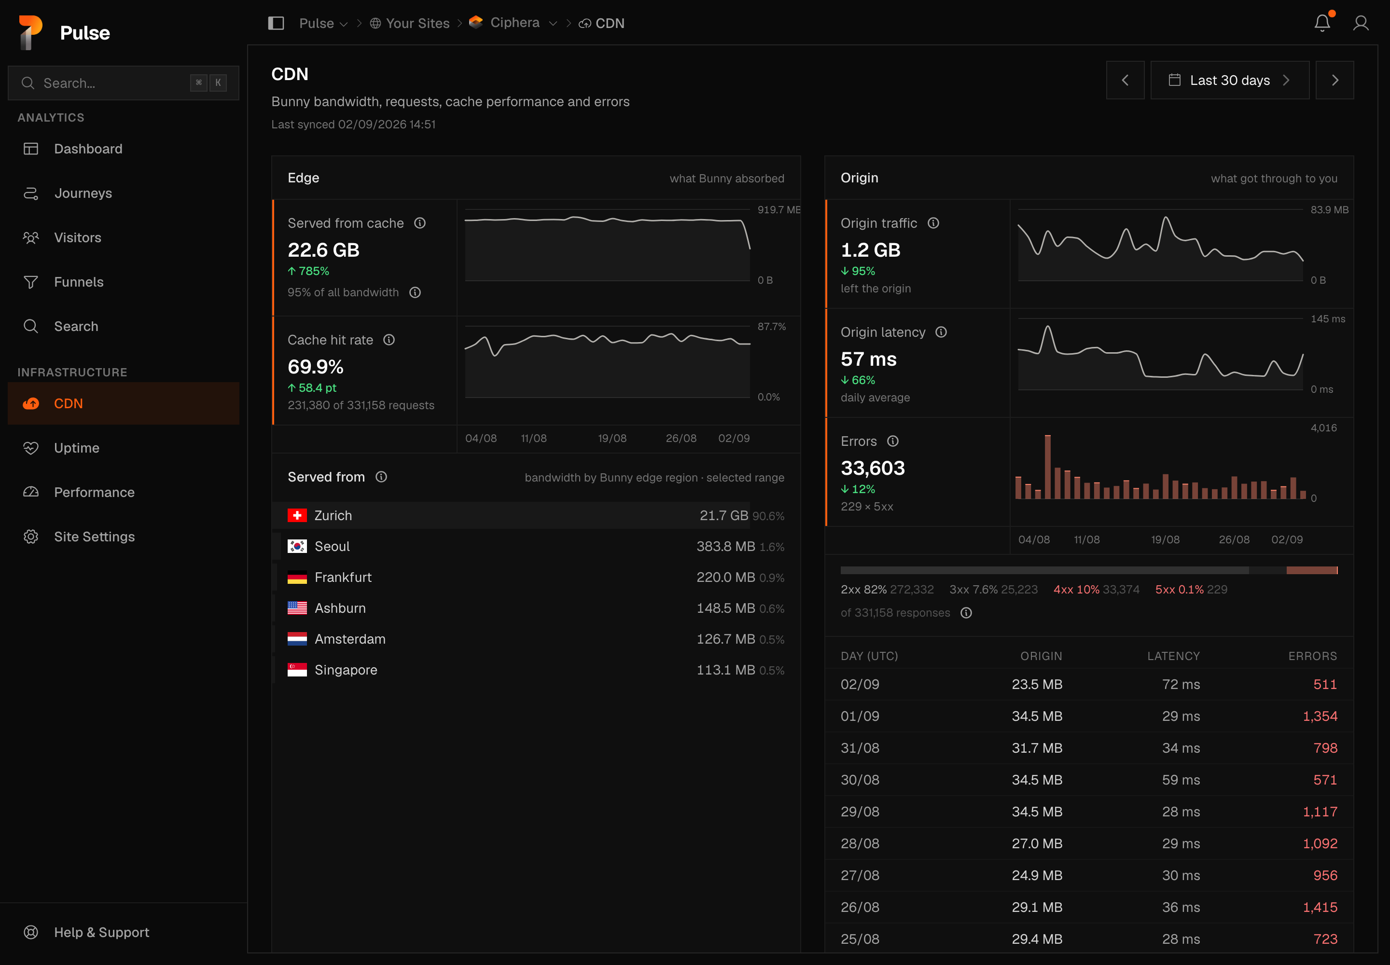This screenshot has height=965, width=1390.
Task: Click the LATENCY column header
Action: click(x=1173, y=656)
